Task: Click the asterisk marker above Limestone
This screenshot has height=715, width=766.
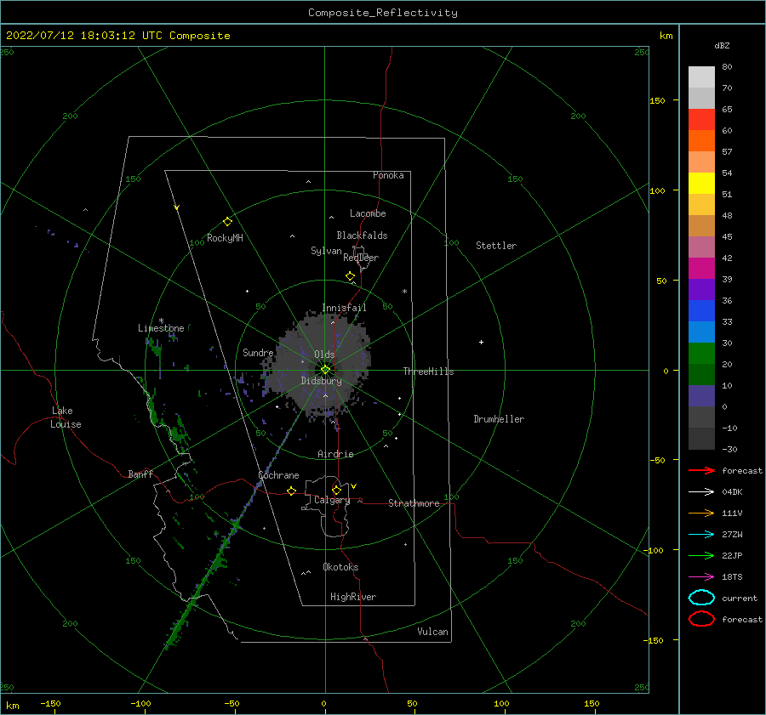Action: [161, 321]
